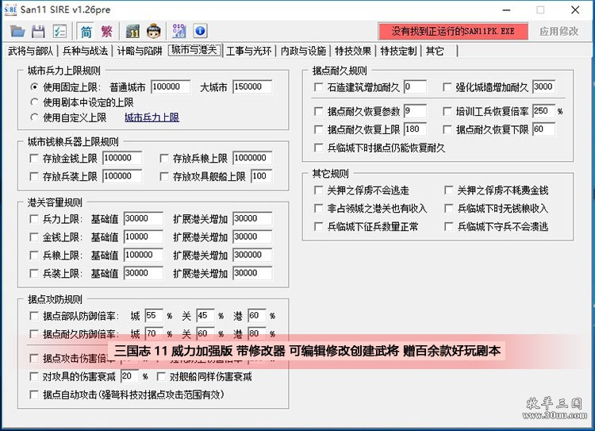
Task: Click the 据点耐久恢复上限 input field
Action: click(x=415, y=129)
